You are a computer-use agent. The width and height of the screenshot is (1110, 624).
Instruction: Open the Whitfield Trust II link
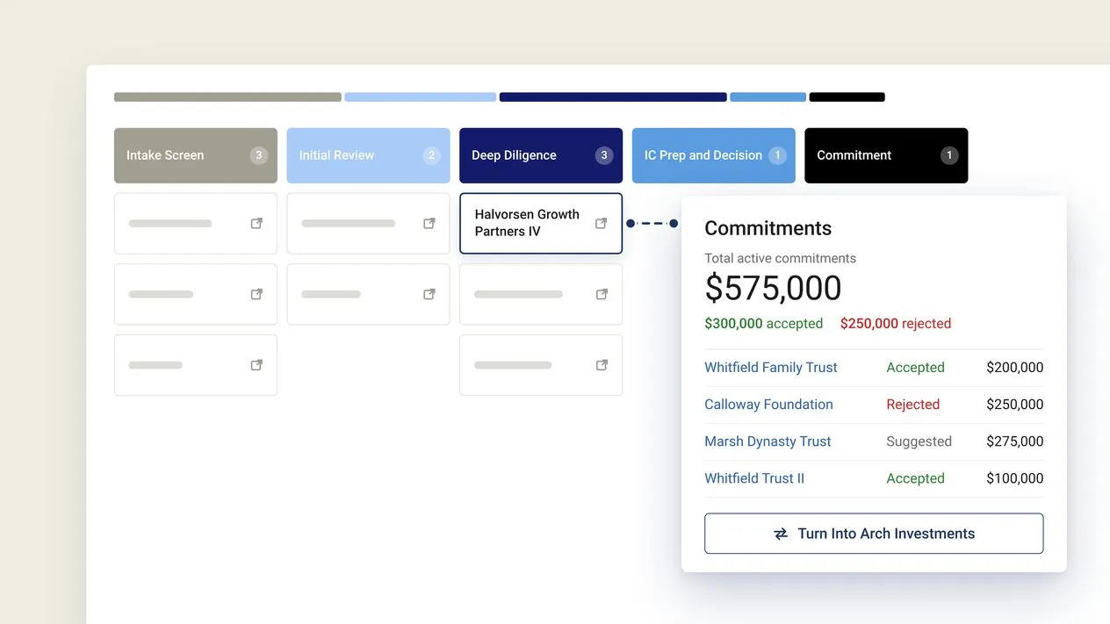click(x=754, y=478)
